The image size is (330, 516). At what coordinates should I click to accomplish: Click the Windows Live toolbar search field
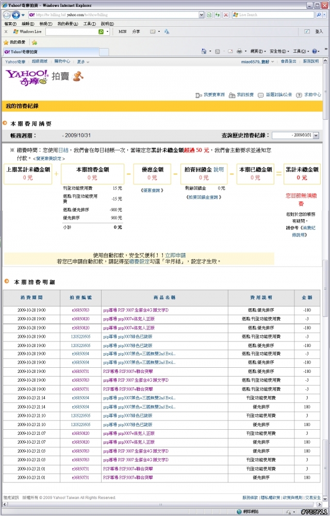72,32
